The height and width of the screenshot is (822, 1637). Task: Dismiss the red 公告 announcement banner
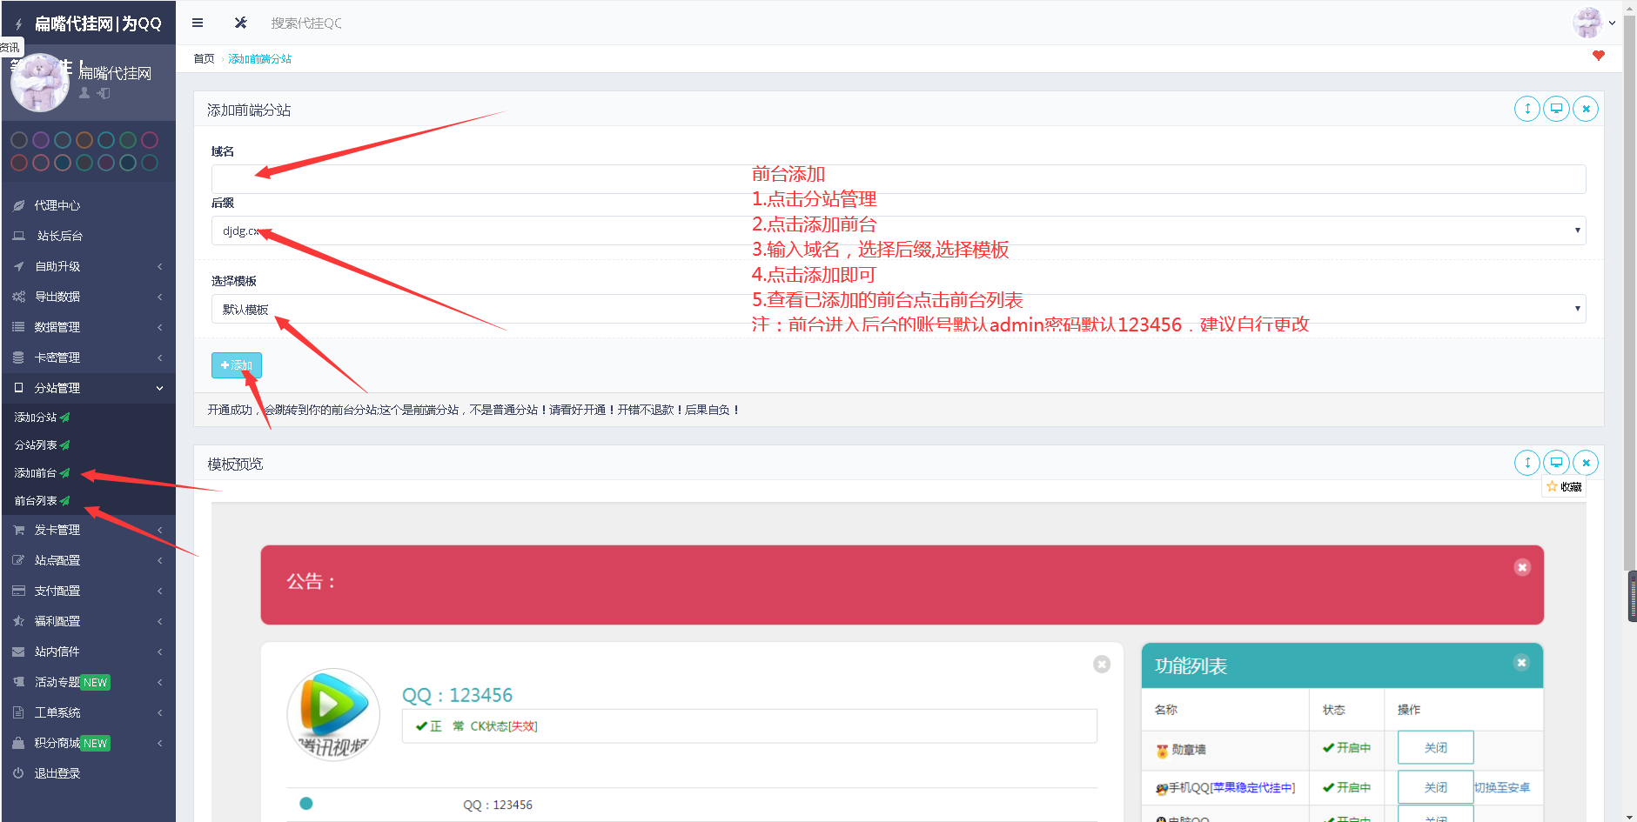click(1522, 567)
